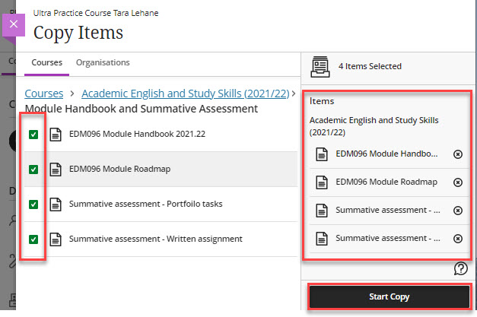Switch to the Organisations tab

[x=103, y=62]
